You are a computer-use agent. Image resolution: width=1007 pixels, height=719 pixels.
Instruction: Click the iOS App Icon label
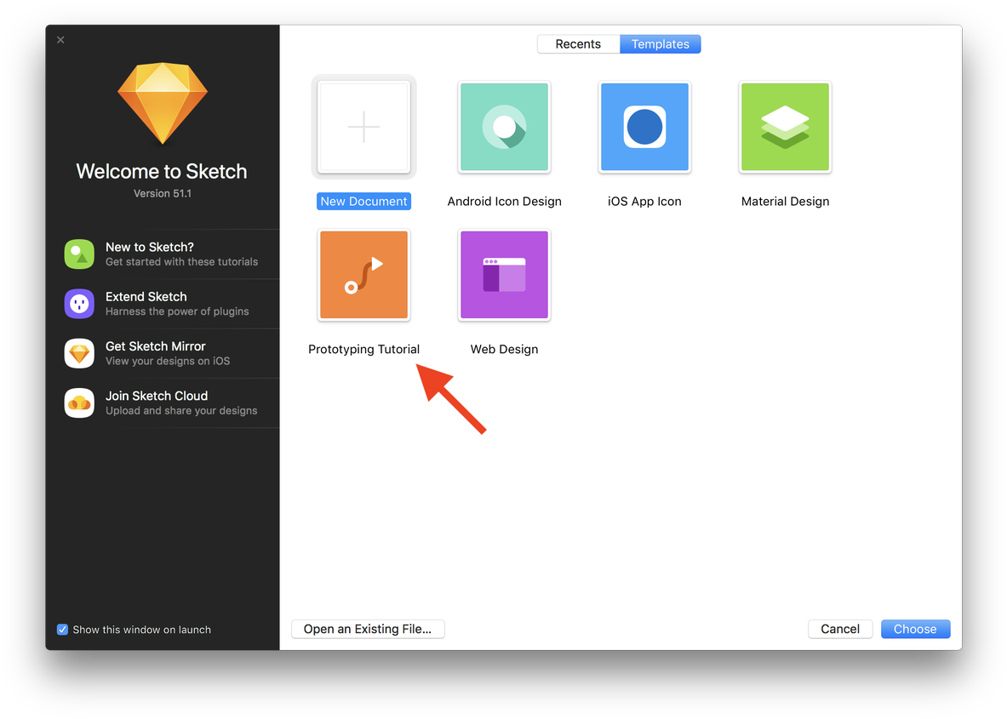(644, 202)
